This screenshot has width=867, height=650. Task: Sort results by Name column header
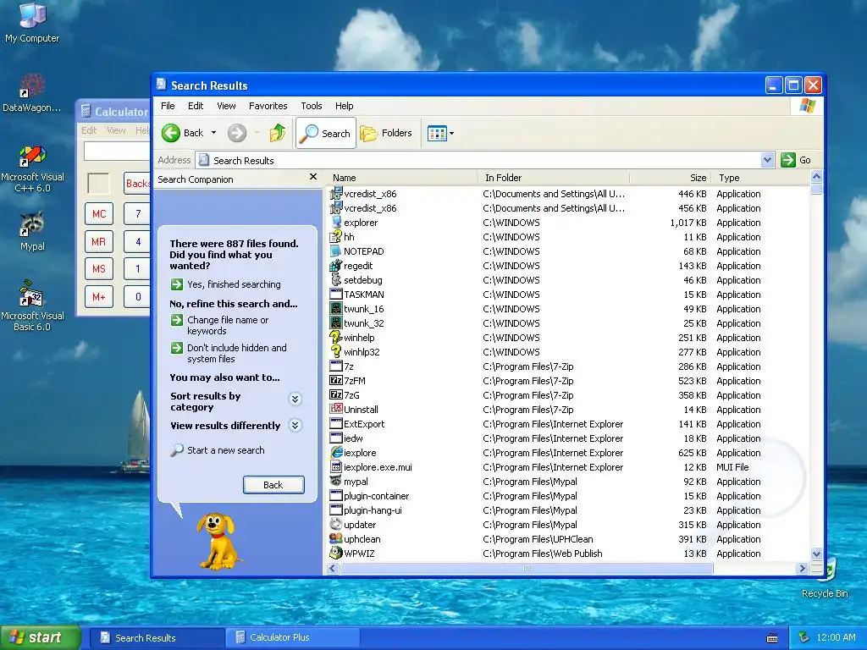402,178
